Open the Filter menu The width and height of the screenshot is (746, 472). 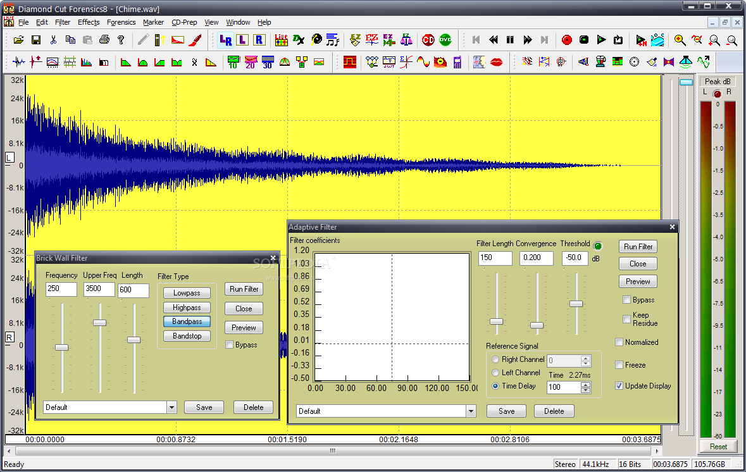coord(63,22)
